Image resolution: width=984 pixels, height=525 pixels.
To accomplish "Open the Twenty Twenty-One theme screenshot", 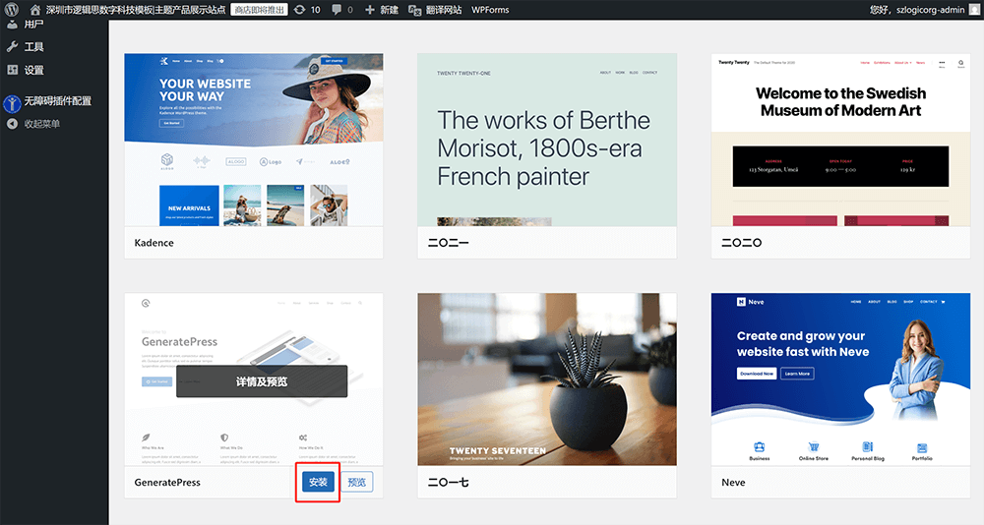I will (x=547, y=140).
